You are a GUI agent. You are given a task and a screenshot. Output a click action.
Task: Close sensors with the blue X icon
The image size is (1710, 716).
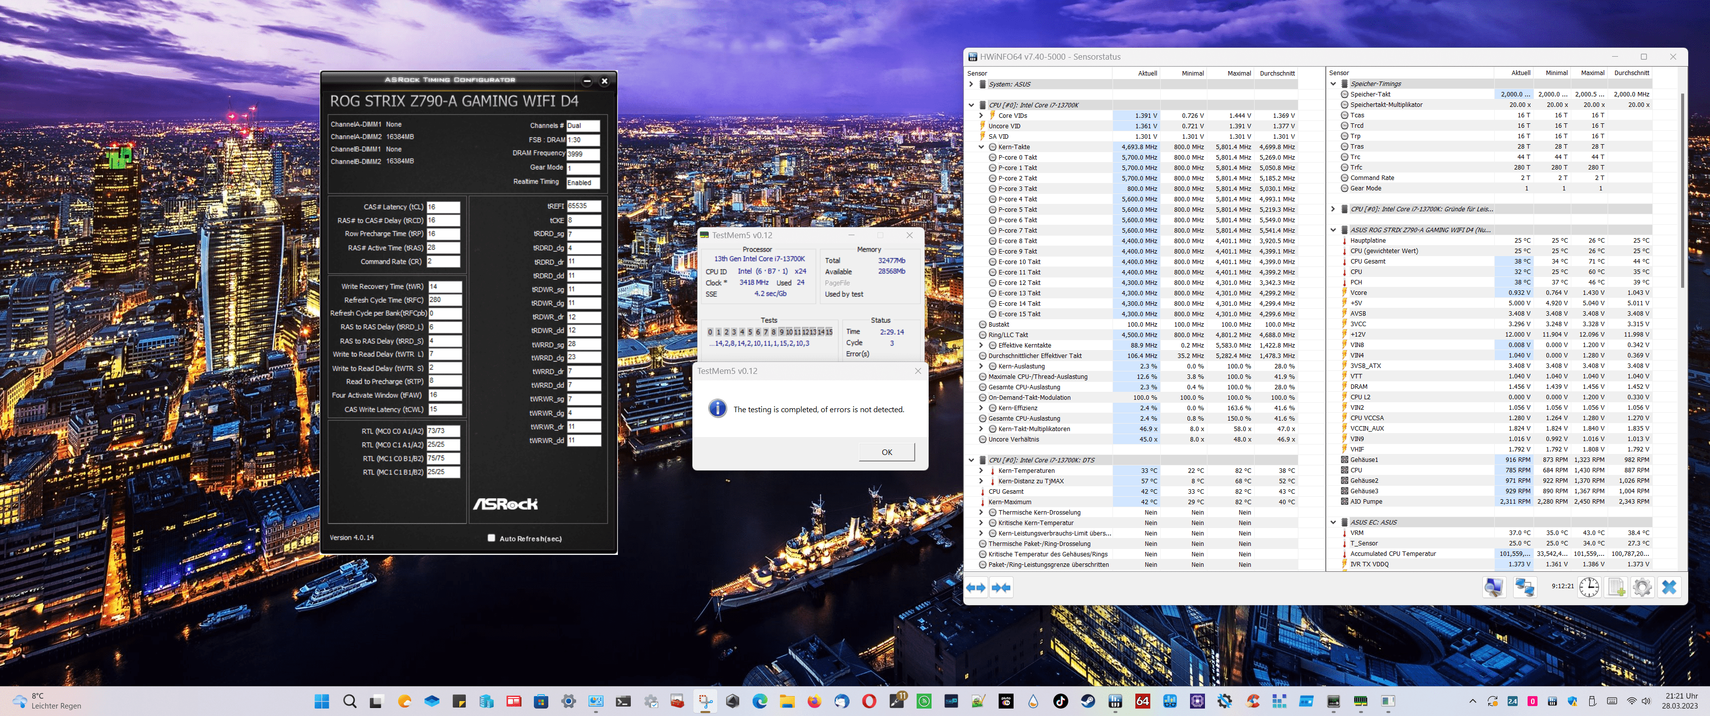[x=1669, y=587]
